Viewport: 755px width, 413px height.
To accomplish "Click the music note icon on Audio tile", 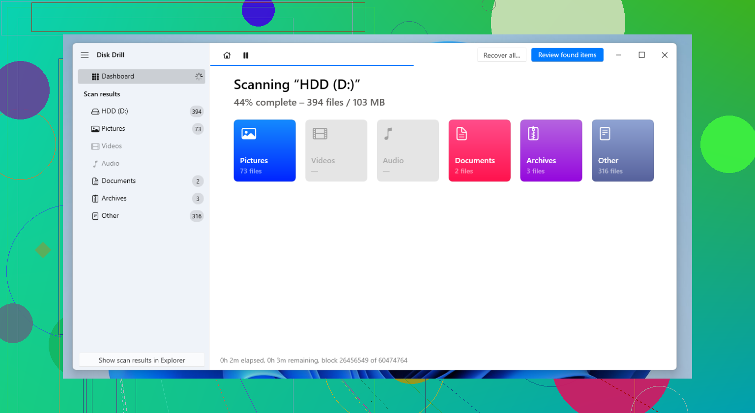I will (388, 134).
